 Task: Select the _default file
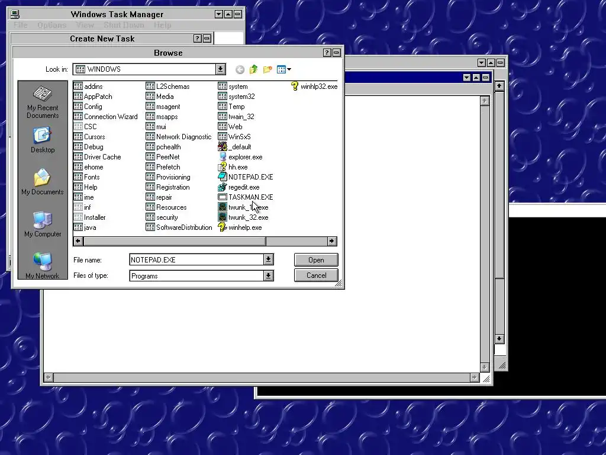234,147
